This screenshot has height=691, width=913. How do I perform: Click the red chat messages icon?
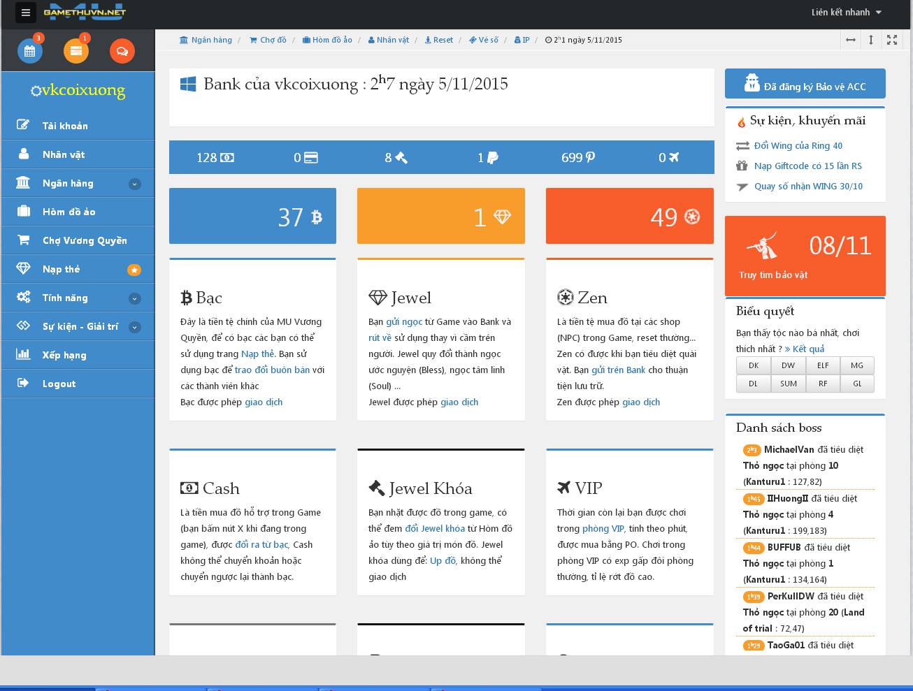(x=122, y=51)
